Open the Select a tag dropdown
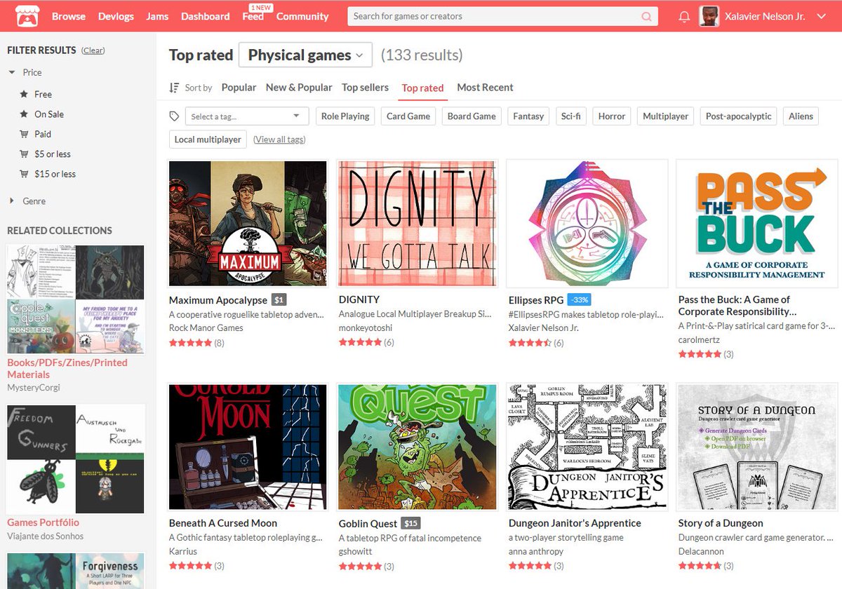The image size is (842, 589). point(247,116)
